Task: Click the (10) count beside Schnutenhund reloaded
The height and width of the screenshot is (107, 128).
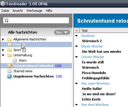Action: tap(58, 66)
